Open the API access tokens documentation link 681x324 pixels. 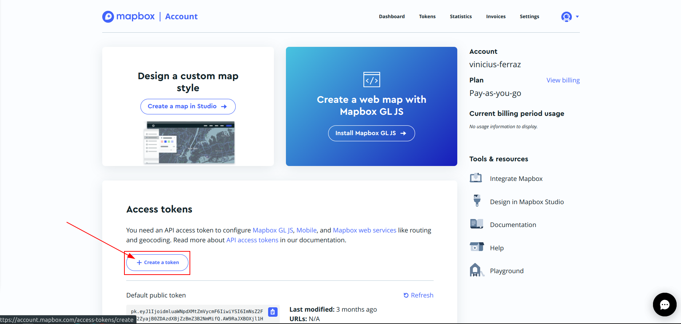coord(252,240)
